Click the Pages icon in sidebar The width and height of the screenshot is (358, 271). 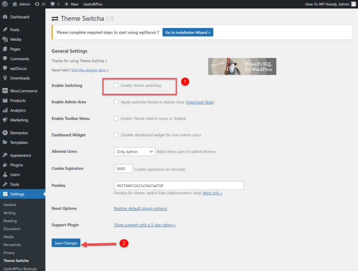click(5, 49)
